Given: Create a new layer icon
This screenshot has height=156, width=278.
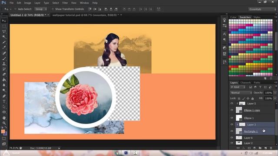Looking at the screenshot, I should (x=265, y=148).
